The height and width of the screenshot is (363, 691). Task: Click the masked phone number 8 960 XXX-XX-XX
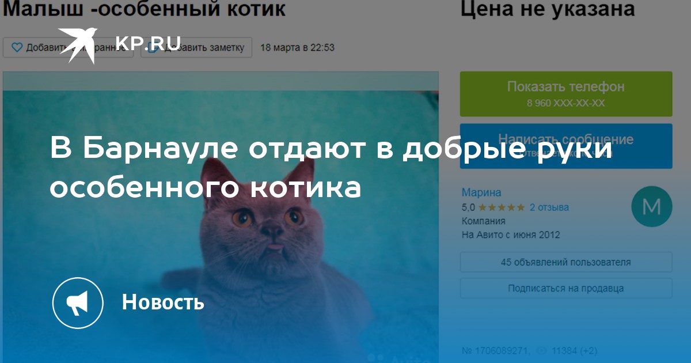click(566, 103)
